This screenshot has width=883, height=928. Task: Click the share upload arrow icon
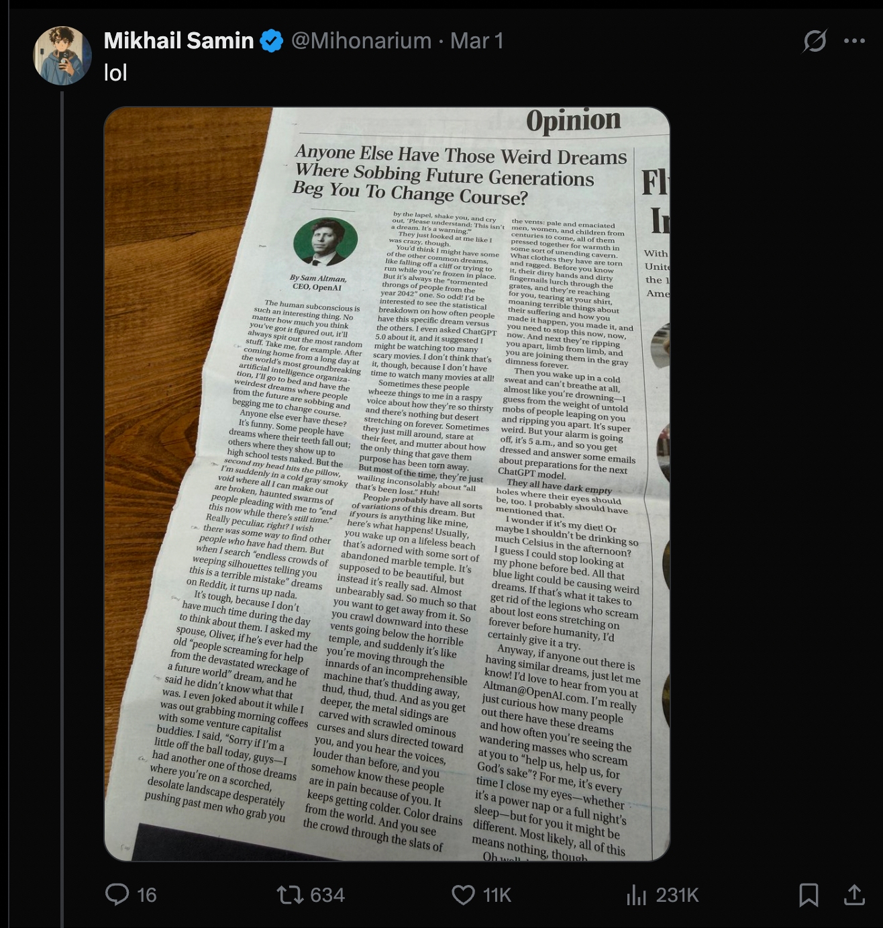pos(853,894)
